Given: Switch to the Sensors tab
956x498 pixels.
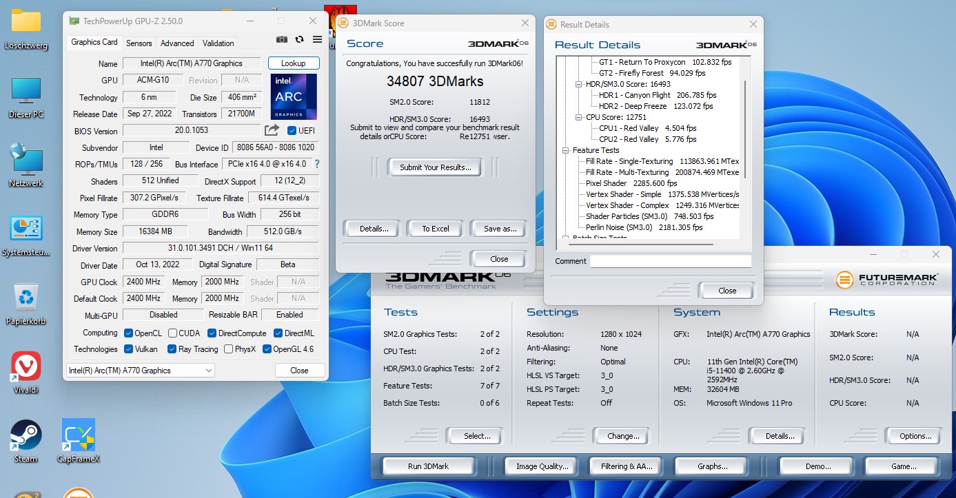Looking at the screenshot, I should pos(139,43).
